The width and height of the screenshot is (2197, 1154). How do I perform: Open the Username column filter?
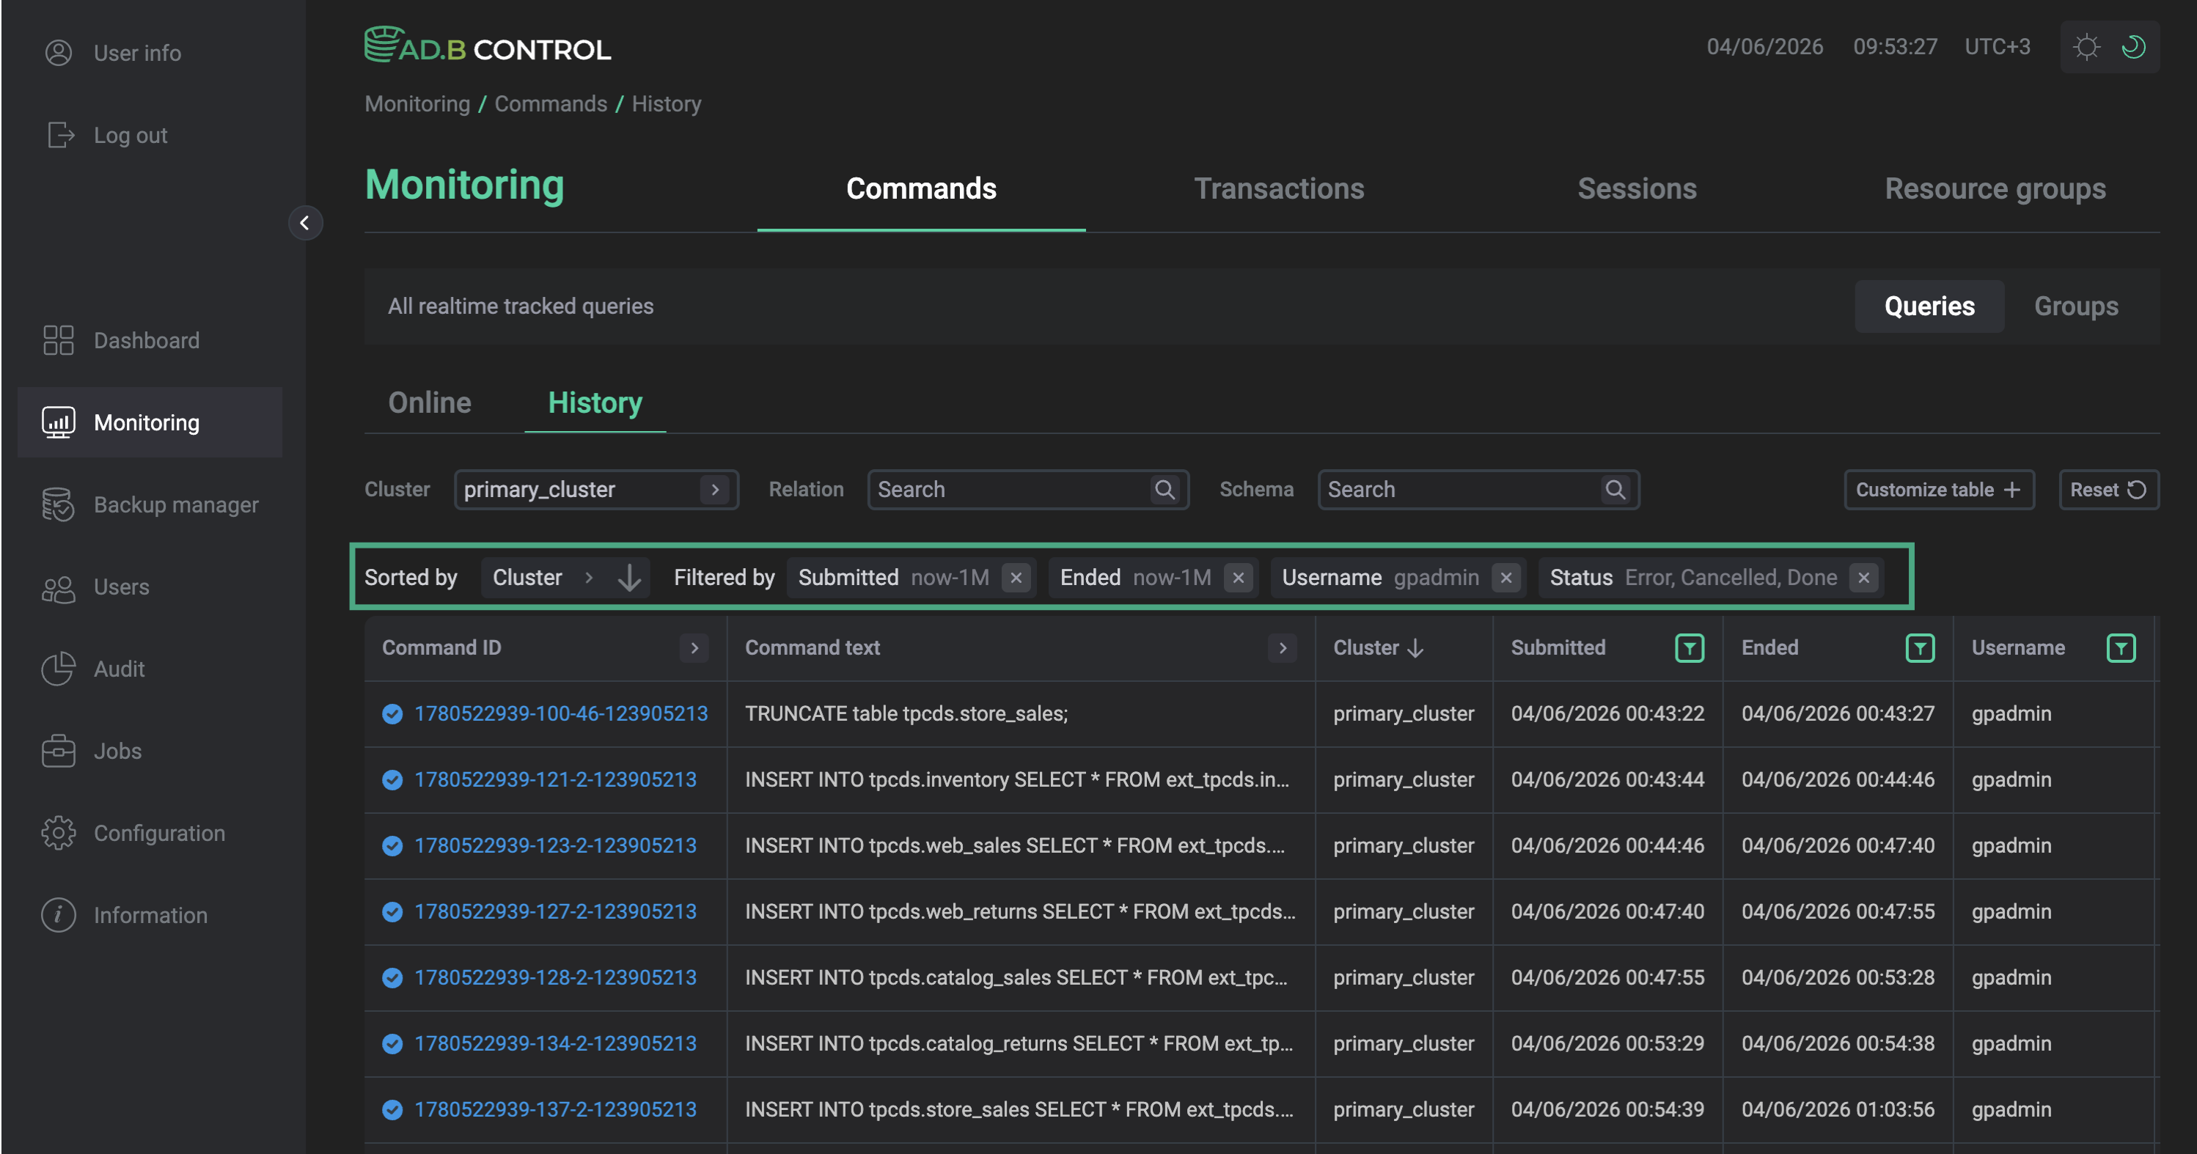coord(2121,648)
